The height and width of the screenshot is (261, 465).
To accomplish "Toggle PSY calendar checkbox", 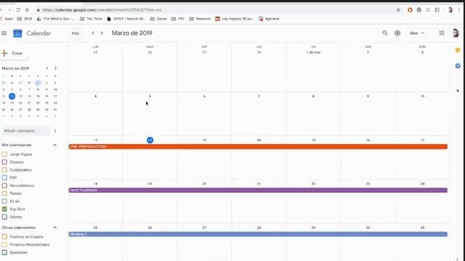I will [x=4, y=178].
